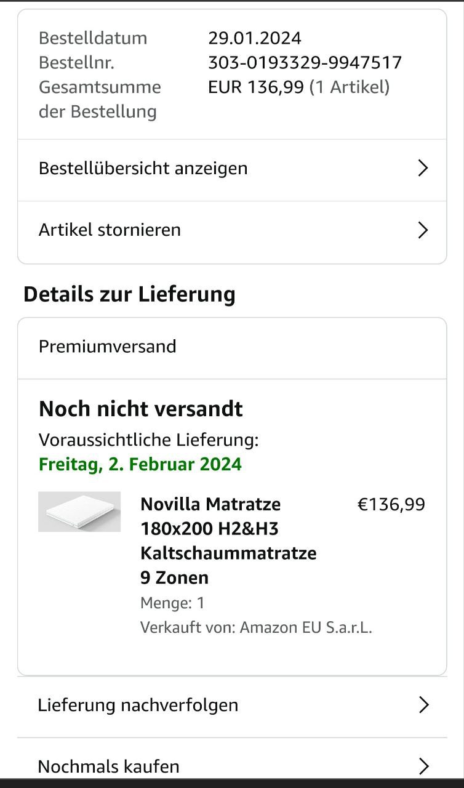The image size is (464, 788).
Task: Track the shipment via Lieferung nachverfolgen
Action: [x=138, y=705]
